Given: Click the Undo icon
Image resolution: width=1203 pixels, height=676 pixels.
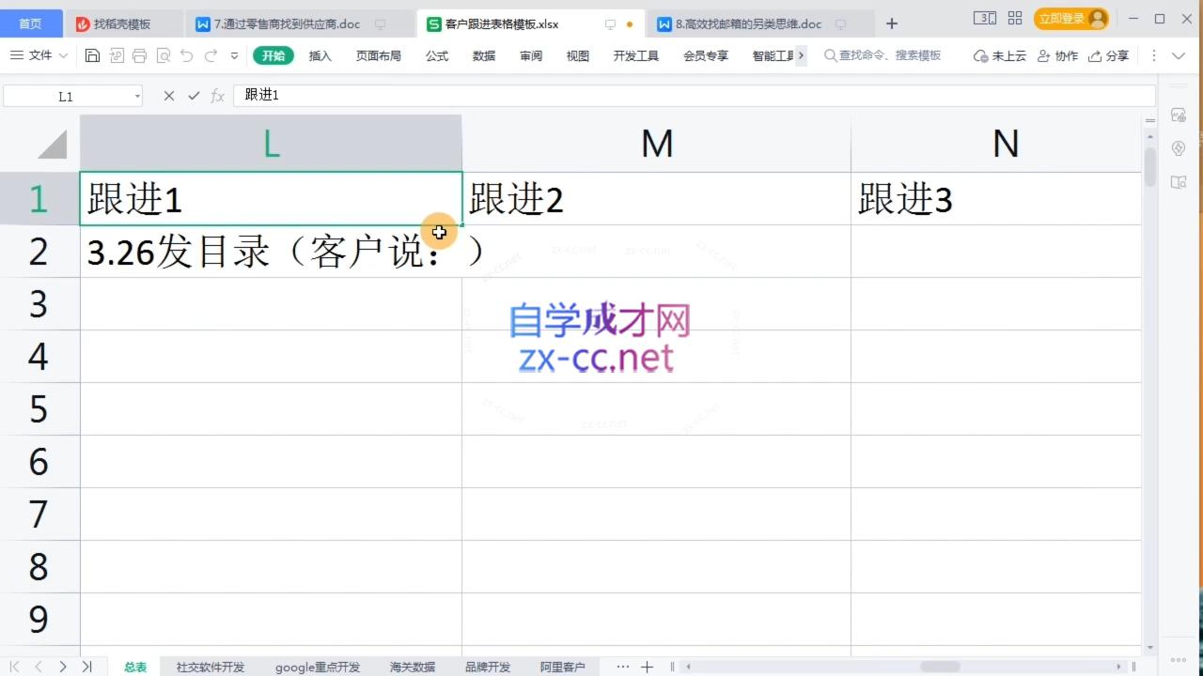Looking at the screenshot, I should [x=186, y=55].
